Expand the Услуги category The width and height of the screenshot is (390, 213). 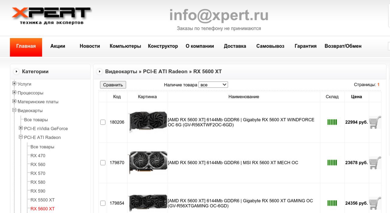click(14, 84)
